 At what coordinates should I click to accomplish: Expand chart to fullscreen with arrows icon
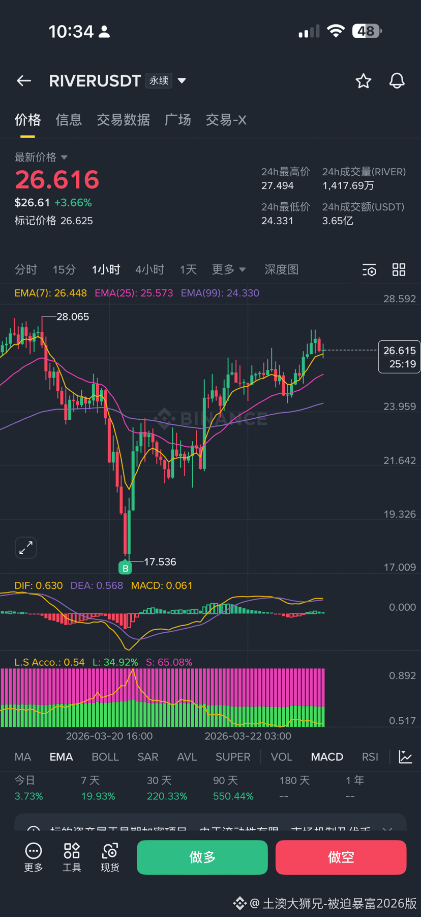pos(26,548)
